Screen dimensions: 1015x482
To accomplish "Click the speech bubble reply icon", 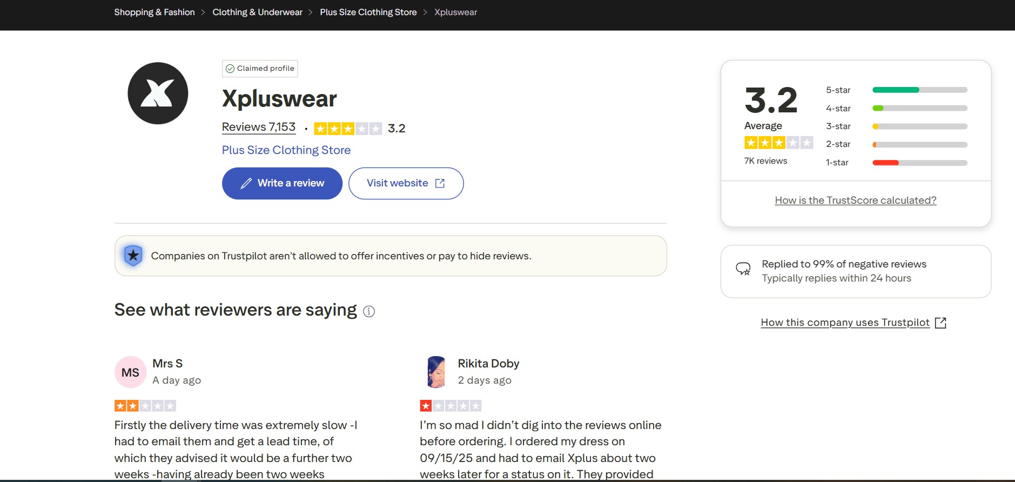I will (x=743, y=269).
